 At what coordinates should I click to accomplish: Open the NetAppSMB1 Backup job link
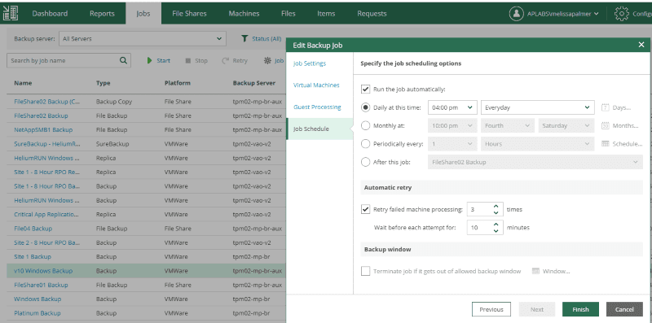click(43, 129)
